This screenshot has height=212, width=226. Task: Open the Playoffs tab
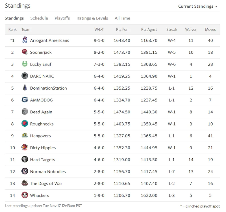pos(62,18)
